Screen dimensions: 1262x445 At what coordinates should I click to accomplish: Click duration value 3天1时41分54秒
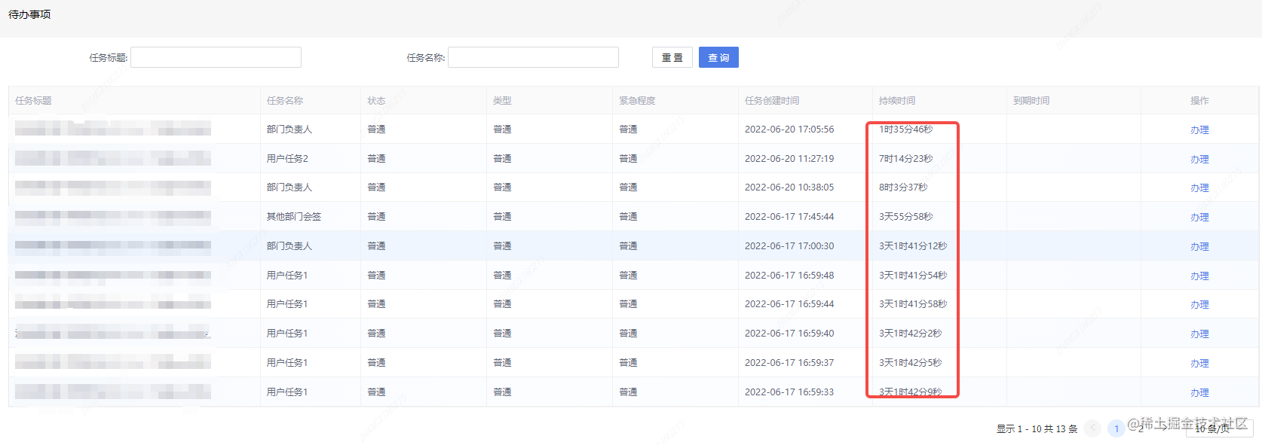(x=913, y=275)
